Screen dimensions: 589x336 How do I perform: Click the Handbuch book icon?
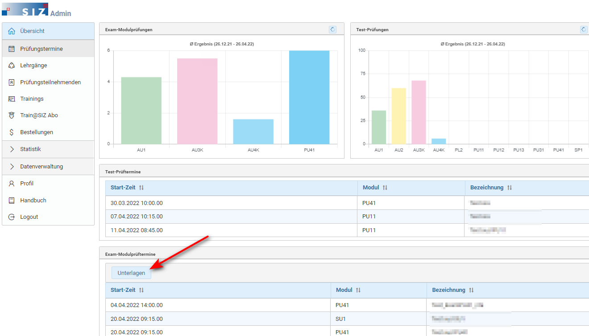pyautogui.click(x=12, y=201)
